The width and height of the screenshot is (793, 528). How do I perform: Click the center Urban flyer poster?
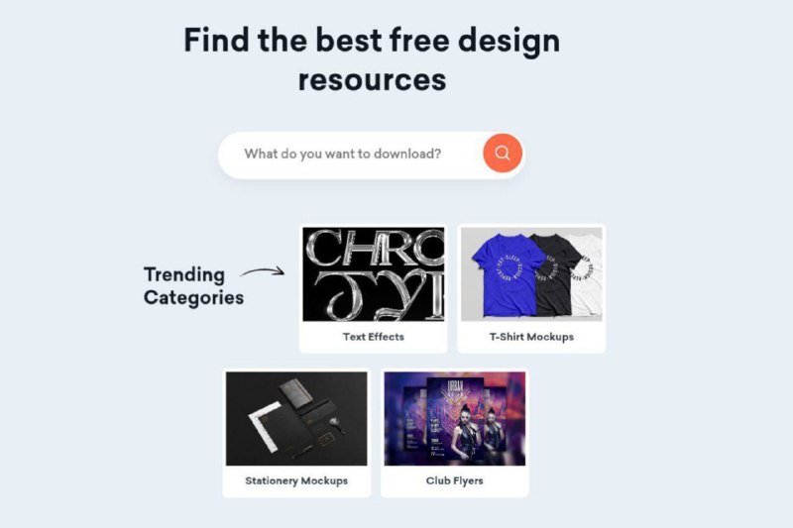(x=455, y=419)
